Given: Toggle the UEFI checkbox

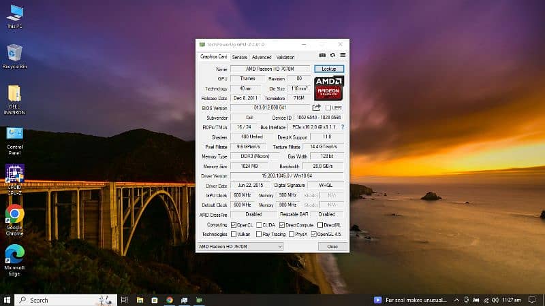Looking at the screenshot, I should pyautogui.click(x=328, y=107).
